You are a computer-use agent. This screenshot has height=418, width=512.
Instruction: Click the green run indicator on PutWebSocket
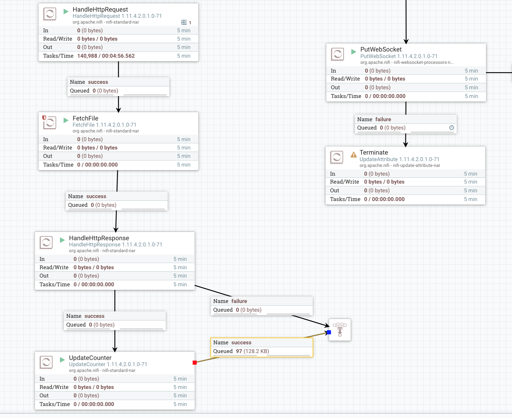(x=353, y=51)
